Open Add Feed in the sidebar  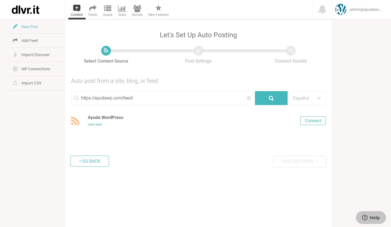point(30,41)
